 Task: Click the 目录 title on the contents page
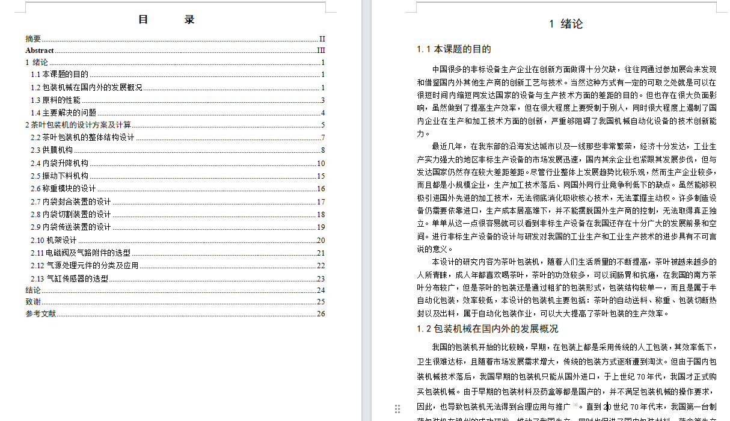(167, 19)
